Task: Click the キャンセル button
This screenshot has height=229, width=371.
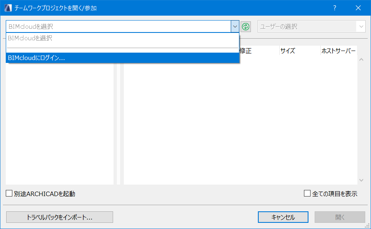Action: (x=283, y=217)
